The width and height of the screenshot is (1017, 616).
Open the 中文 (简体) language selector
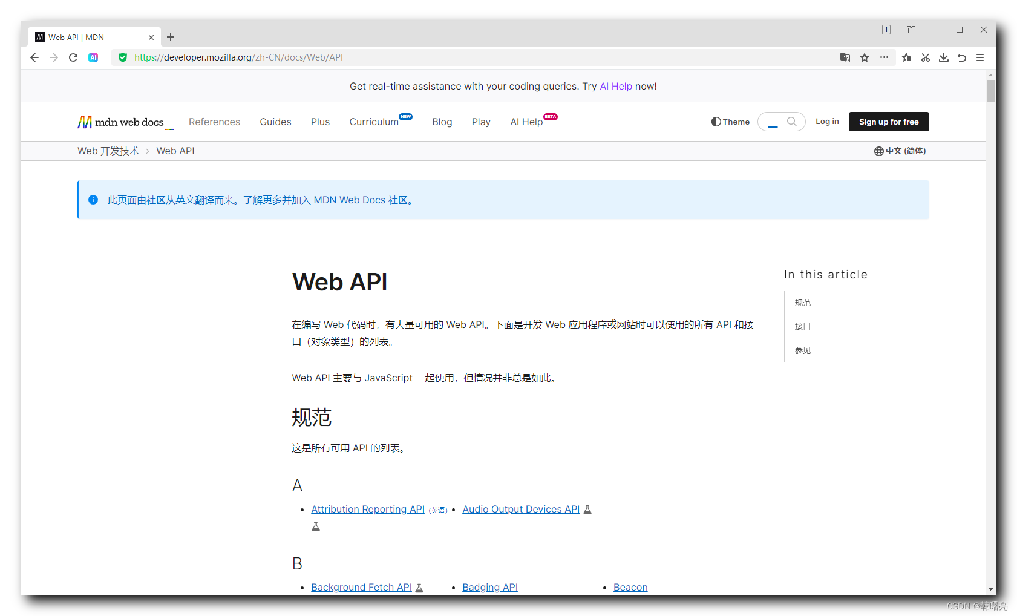point(900,151)
